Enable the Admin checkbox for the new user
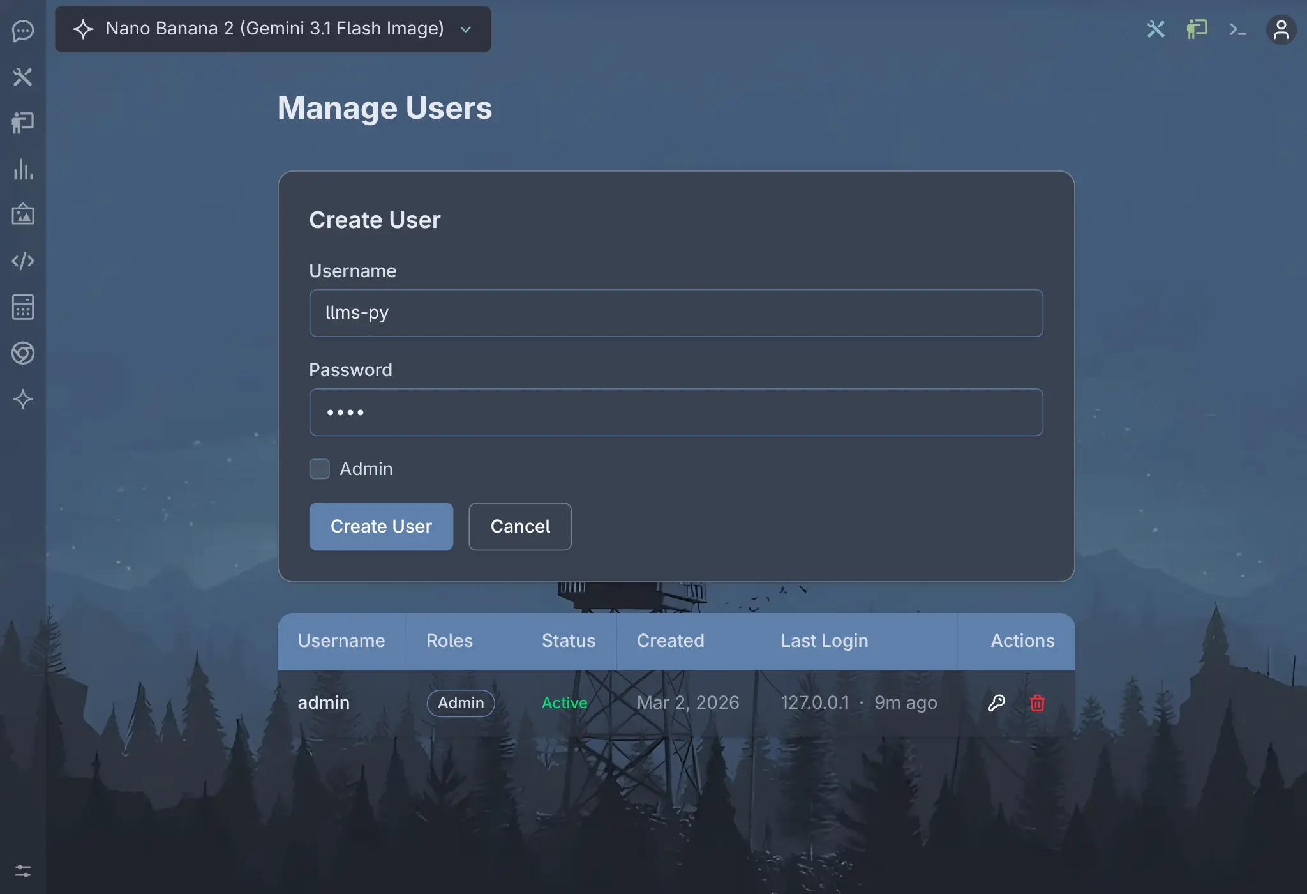Viewport: 1307px width, 894px height. click(x=319, y=469)
